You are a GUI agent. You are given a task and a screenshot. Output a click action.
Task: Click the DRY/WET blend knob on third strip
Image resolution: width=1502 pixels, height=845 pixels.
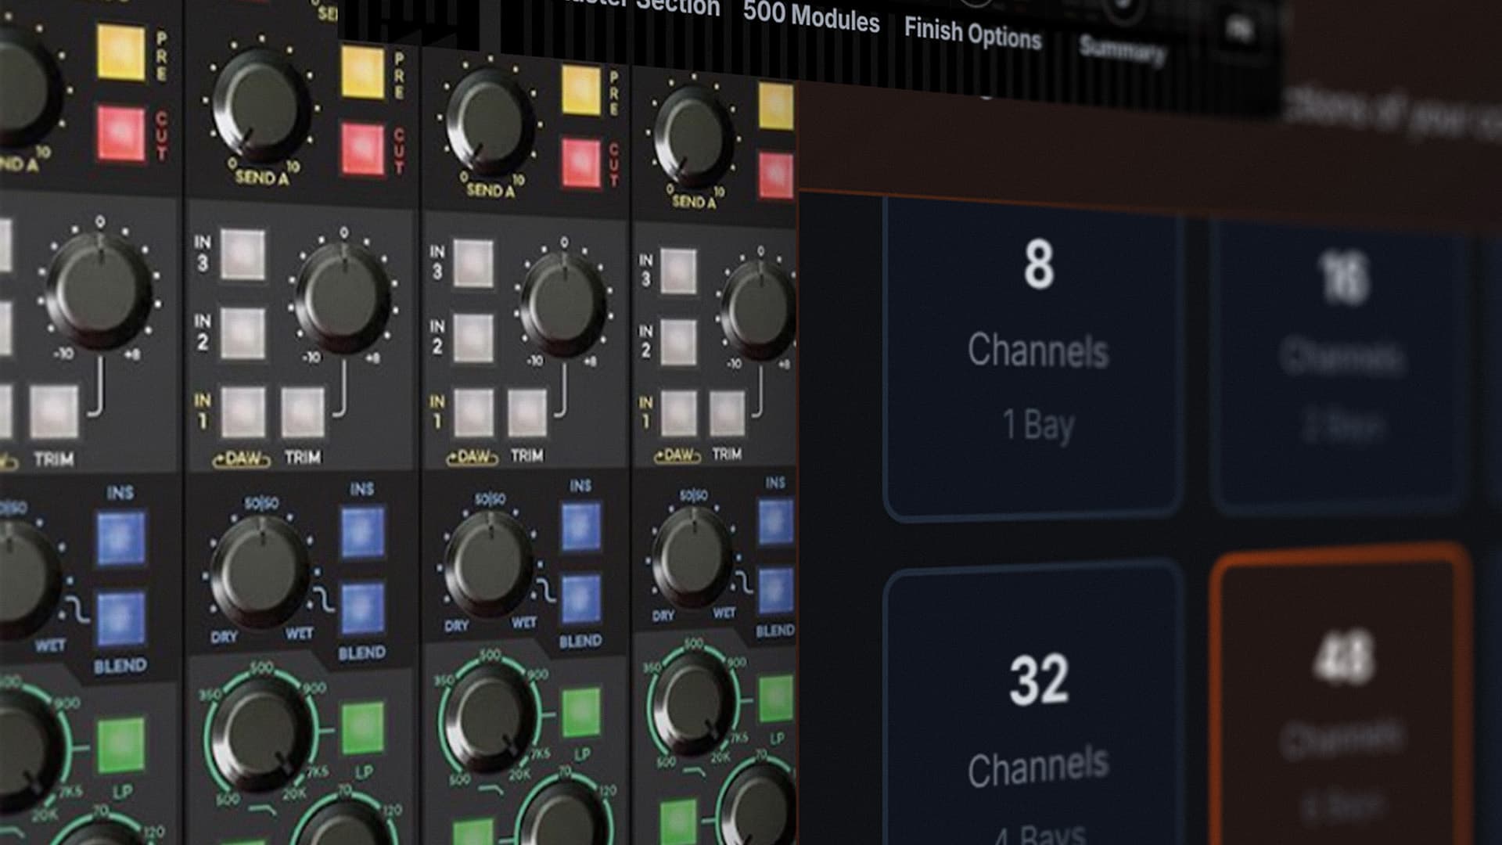[490, 562]
